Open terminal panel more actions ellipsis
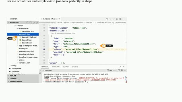Image resolution: width=182 pixels, height=102 pixels. pos(125,70)
